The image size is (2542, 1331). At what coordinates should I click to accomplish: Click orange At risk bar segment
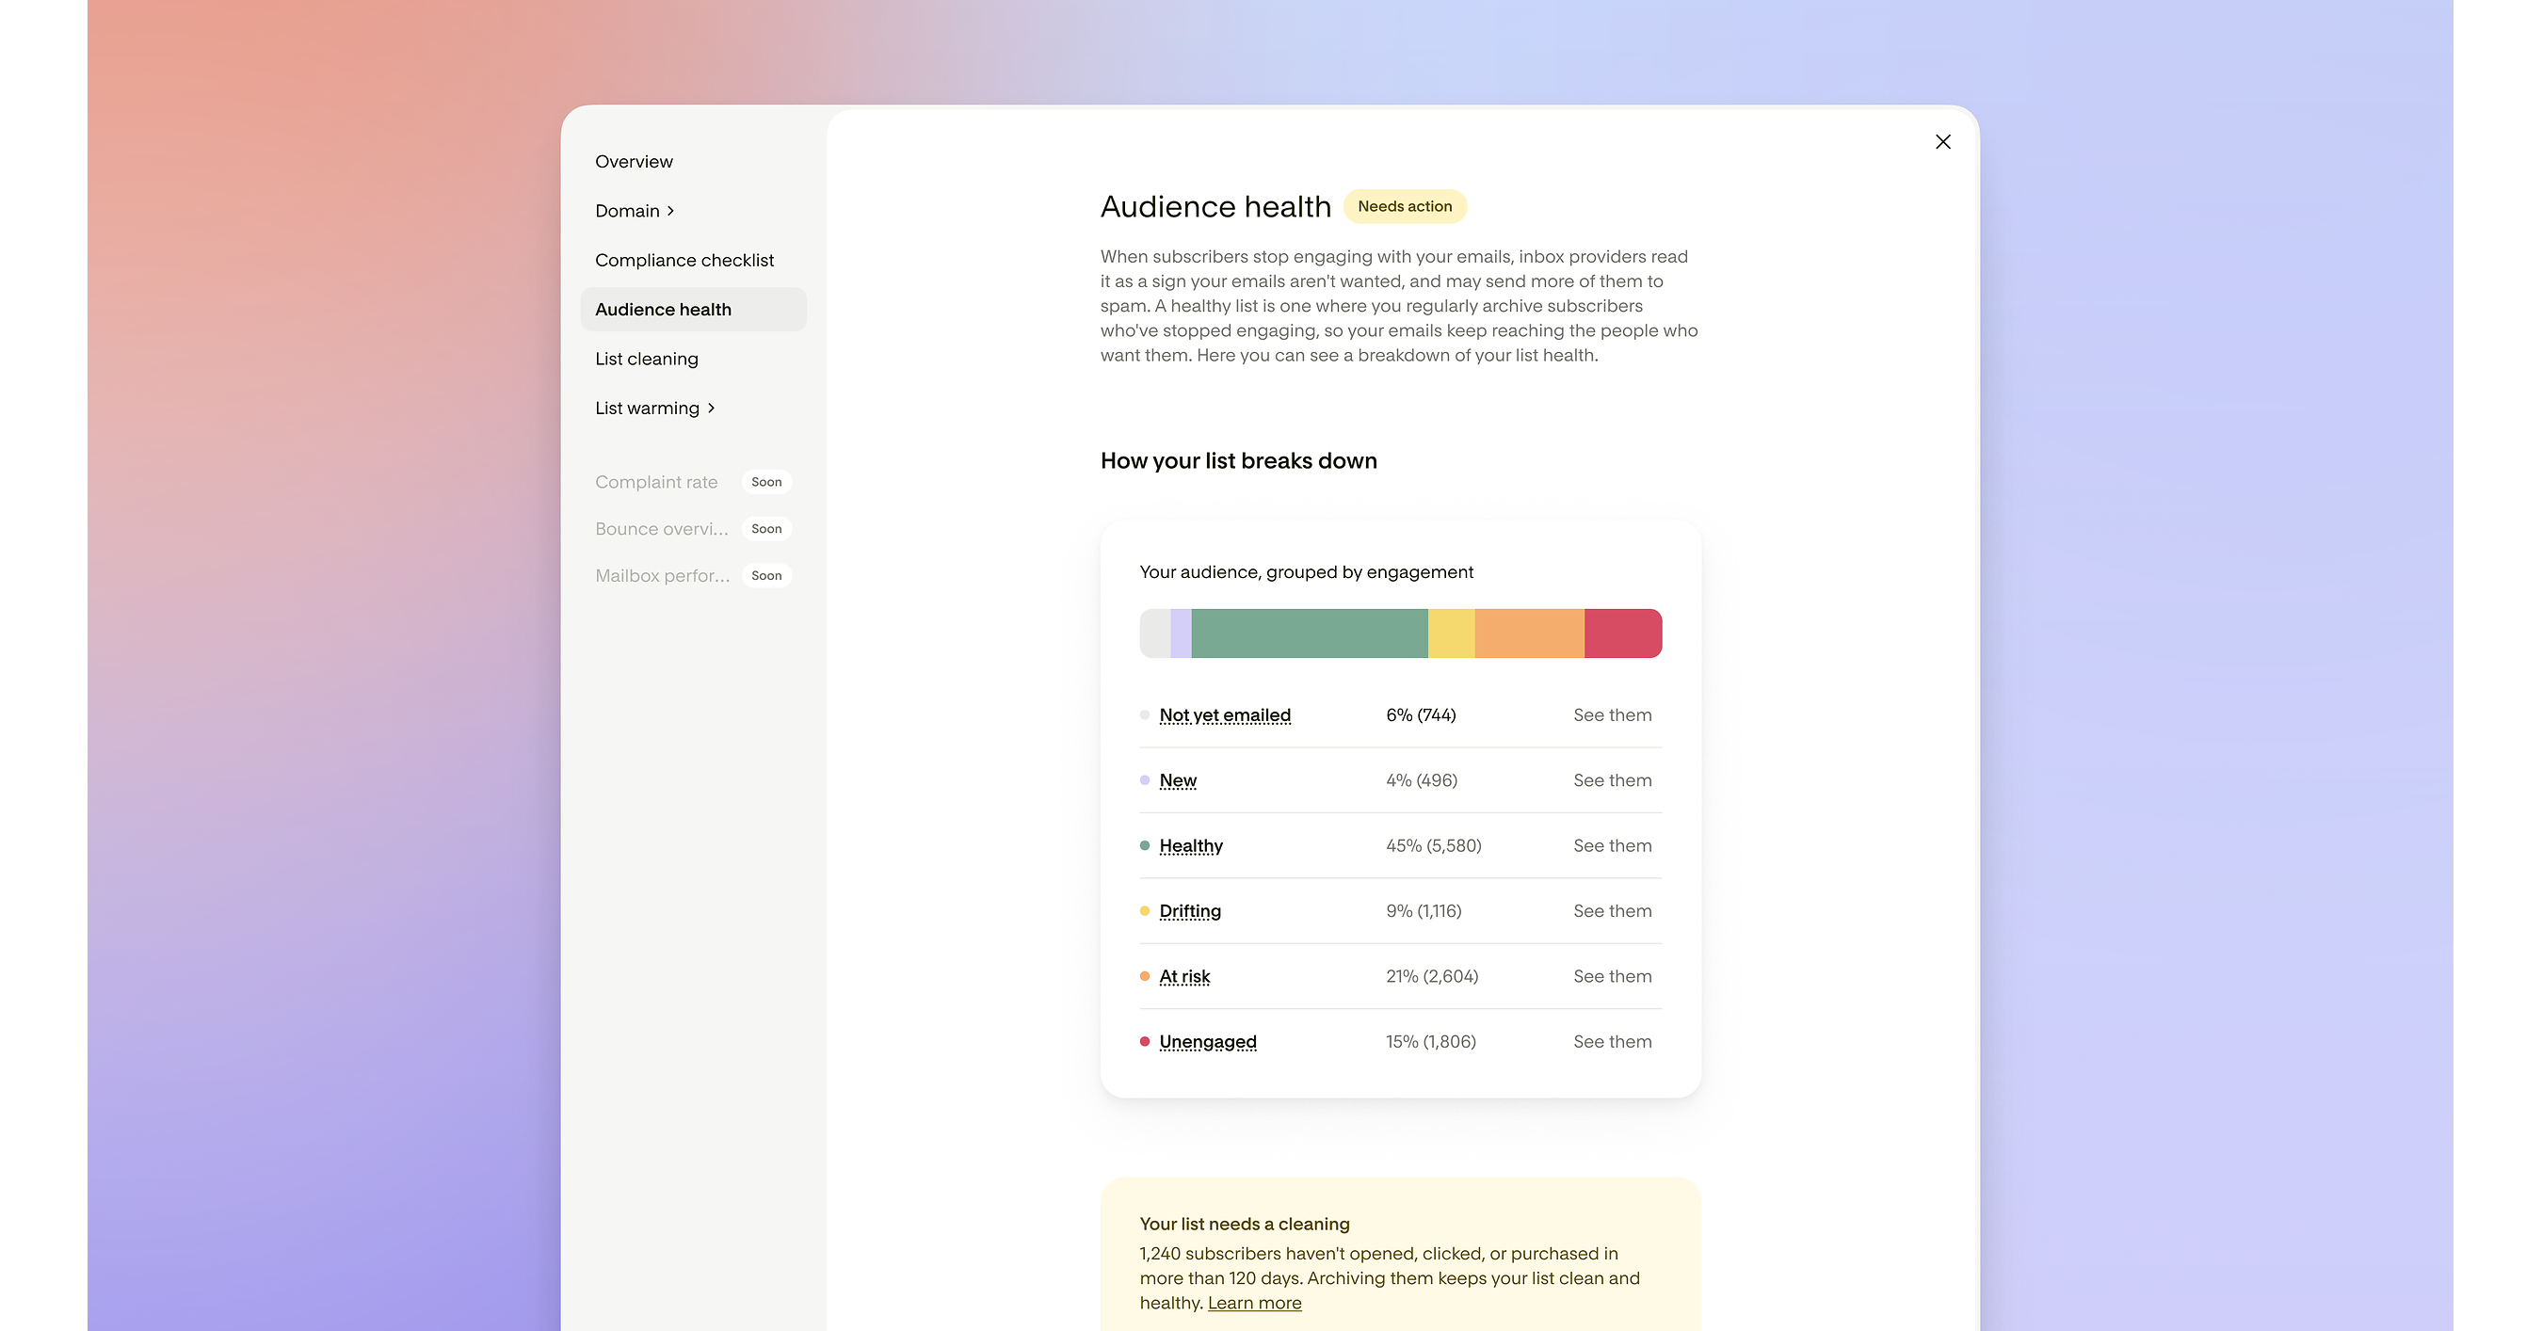click(x=1529, y=633)
